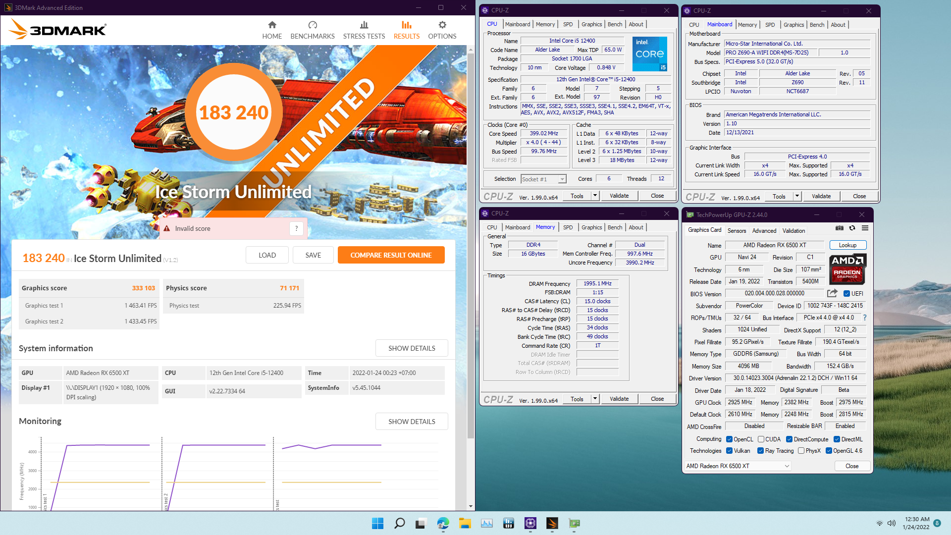Click the LOAD button in 3DMark
Viewport: 951px width, 535px height.
(x=267, y=255)
